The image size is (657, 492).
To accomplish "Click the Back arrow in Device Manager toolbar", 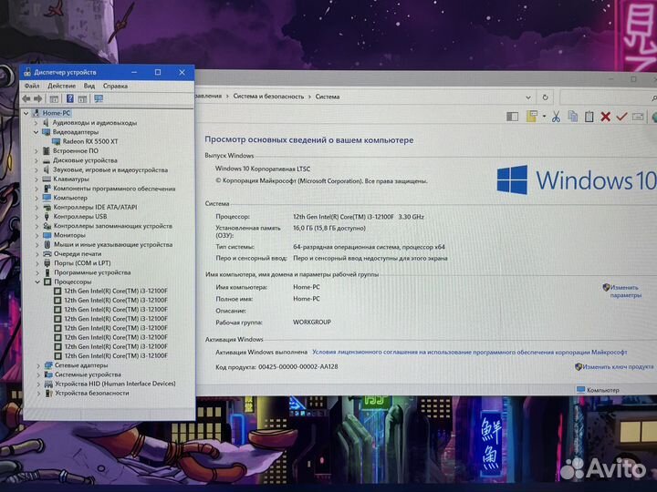I will [x=26, y=98].
